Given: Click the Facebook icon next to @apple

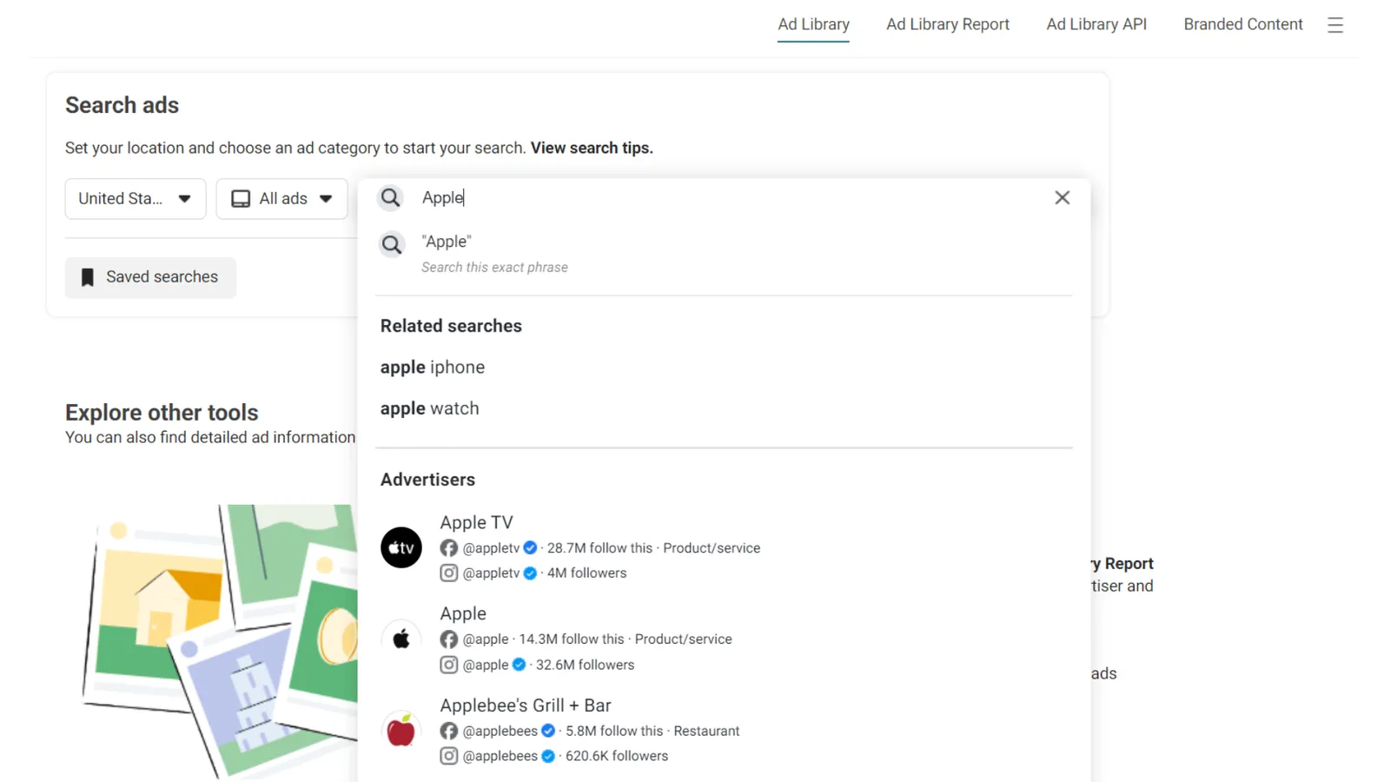Looking at the screenshot, I should tap(448, 640).
